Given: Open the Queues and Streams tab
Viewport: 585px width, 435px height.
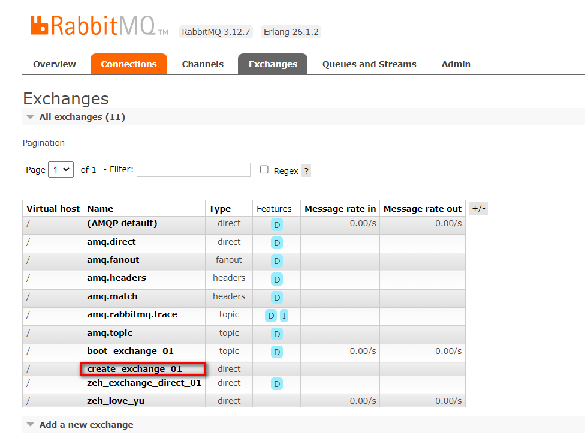Looking at the screenshot, I should [x=369, y=64].
